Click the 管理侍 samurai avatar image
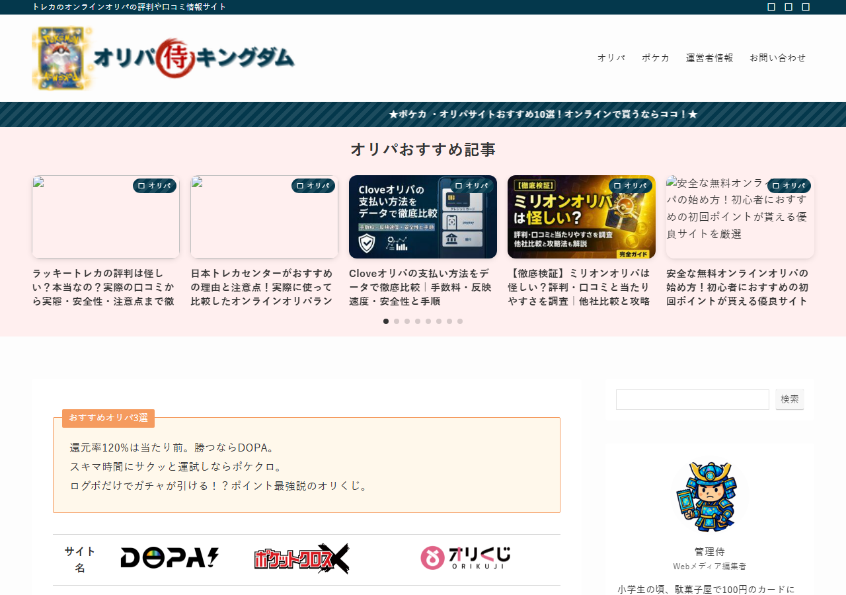846x595 pixels. [710, 497]
